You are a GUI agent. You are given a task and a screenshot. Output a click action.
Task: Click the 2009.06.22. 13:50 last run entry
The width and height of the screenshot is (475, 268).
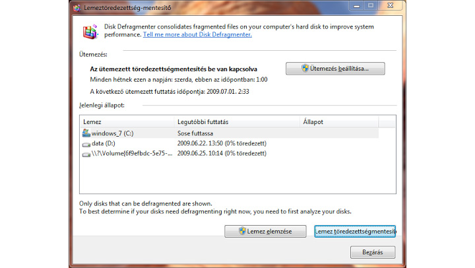point(221,143)
